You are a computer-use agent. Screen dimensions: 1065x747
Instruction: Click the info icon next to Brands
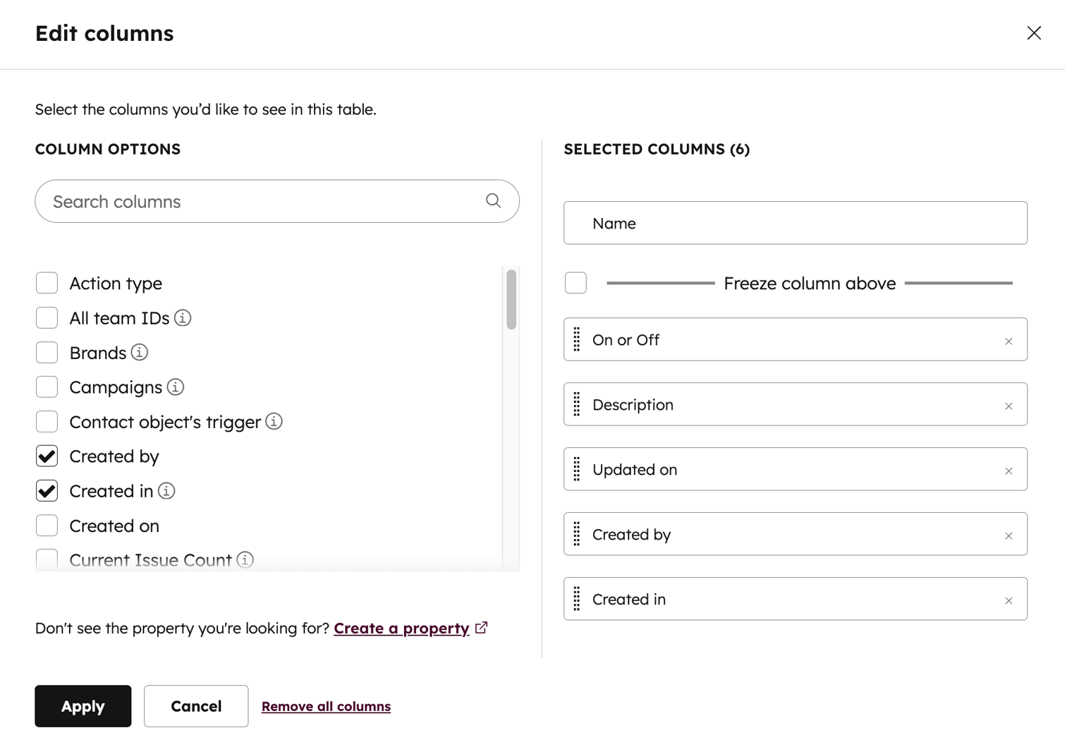pyautogui.click(x=138, y=352)
